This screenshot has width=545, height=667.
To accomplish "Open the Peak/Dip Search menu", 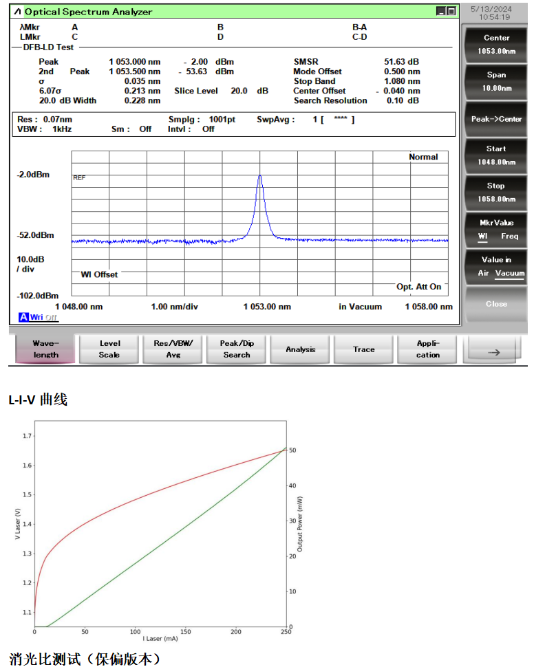I will point(237,349).
